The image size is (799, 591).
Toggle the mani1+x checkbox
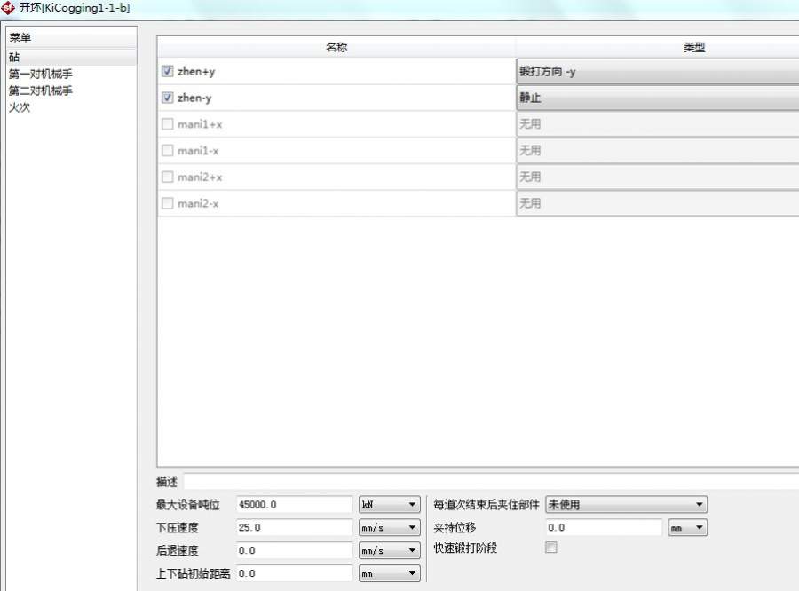point(167,124)
